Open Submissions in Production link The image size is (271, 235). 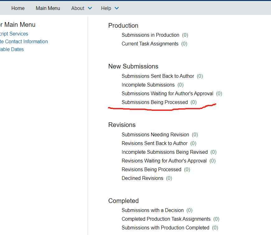click(150, 35)
